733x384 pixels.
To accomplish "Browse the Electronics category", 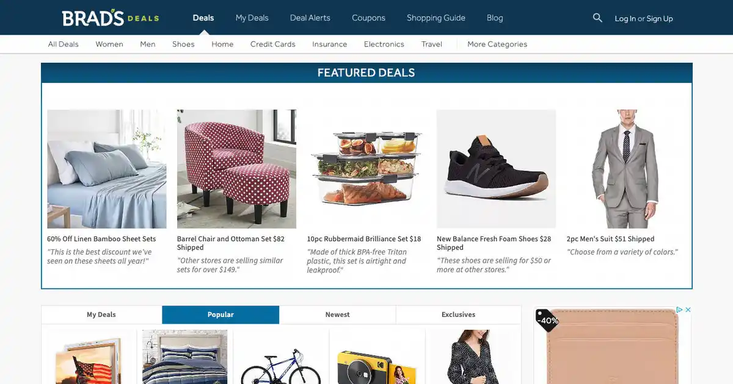I will [384, 44].
